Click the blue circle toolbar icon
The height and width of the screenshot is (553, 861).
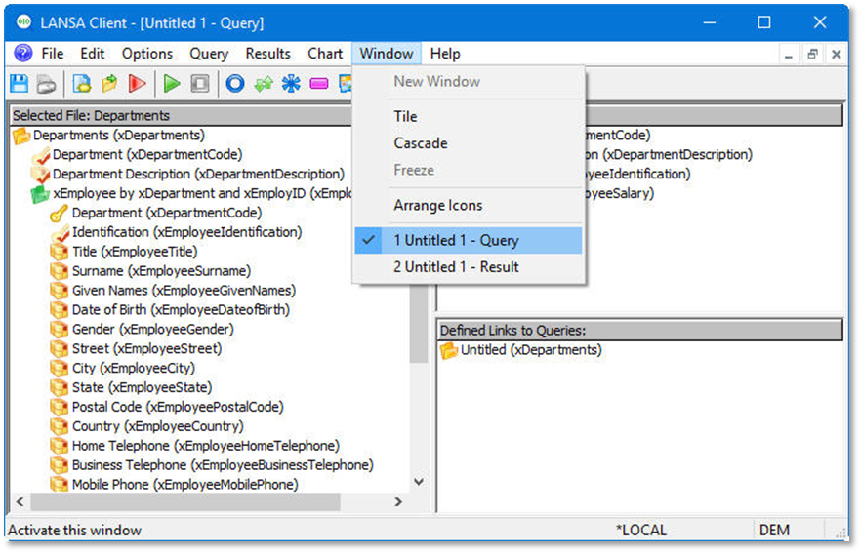(235, 84)
